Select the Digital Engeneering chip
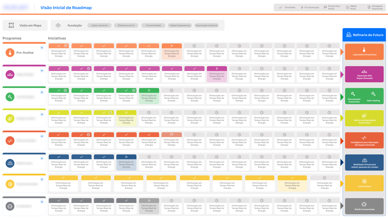 [180, 26]
